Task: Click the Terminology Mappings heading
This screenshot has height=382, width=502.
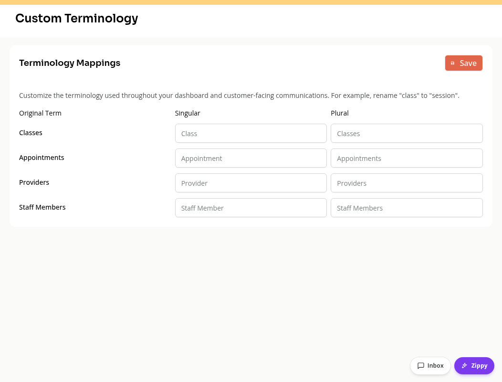Action: click(x=70, y=63)
